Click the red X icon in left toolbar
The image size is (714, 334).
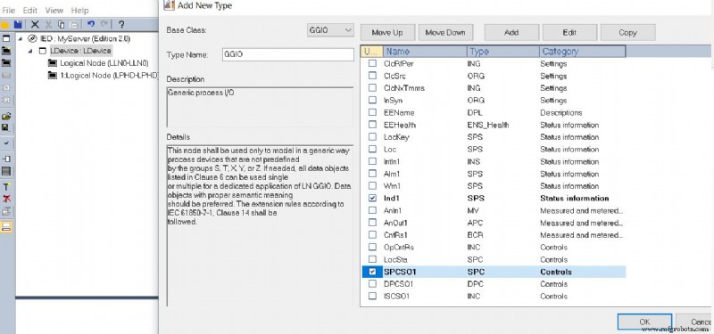tap(6, 199)
